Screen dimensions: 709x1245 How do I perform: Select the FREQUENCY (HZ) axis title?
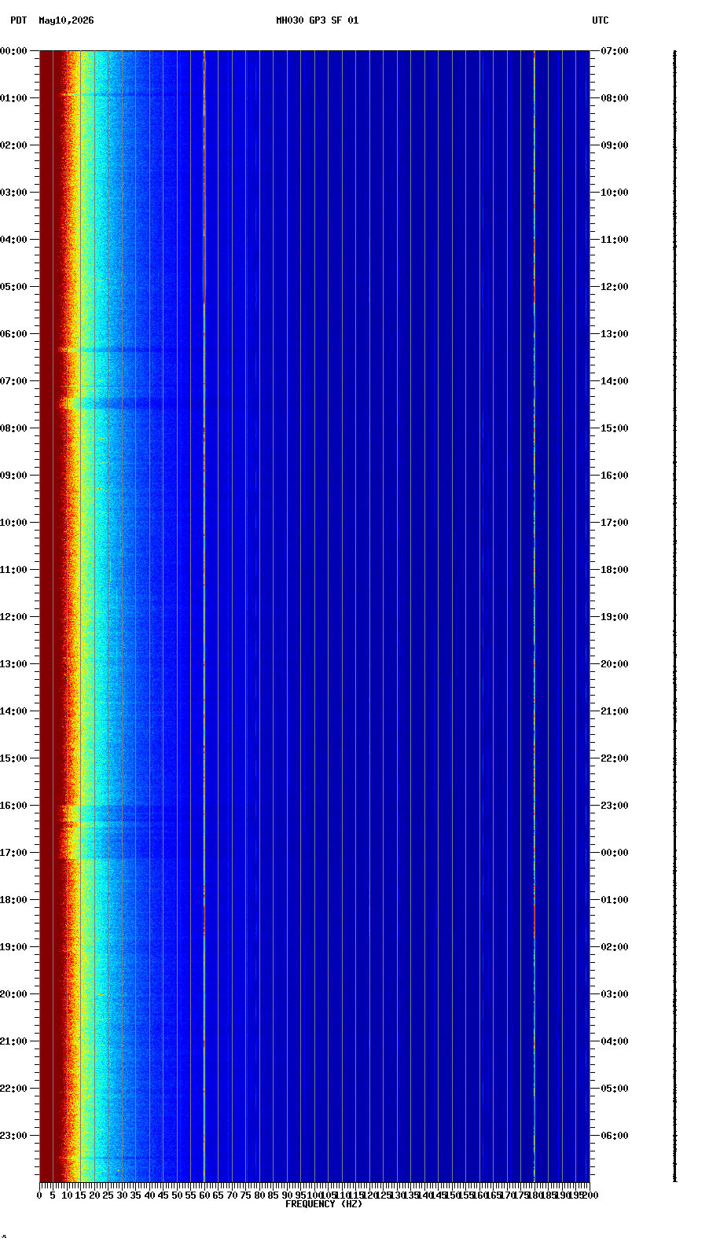click(x=324, y=1204)
